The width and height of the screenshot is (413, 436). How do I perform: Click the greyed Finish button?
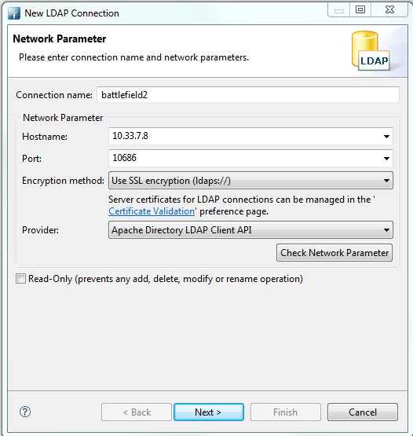click(286, 412)
